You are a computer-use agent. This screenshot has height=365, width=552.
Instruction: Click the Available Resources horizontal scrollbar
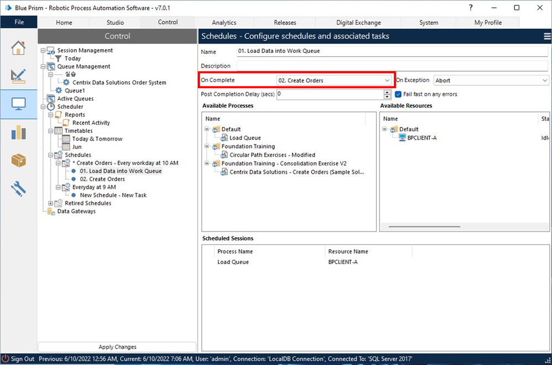[424, 227]
